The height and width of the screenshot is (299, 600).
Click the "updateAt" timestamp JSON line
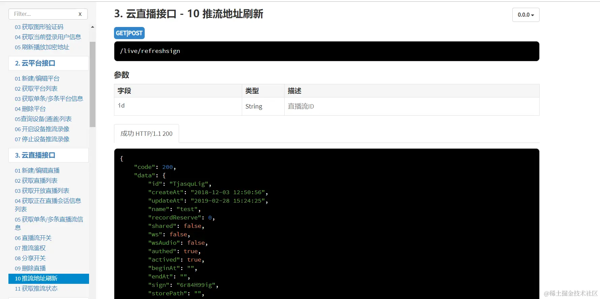[x=208, y=201]
